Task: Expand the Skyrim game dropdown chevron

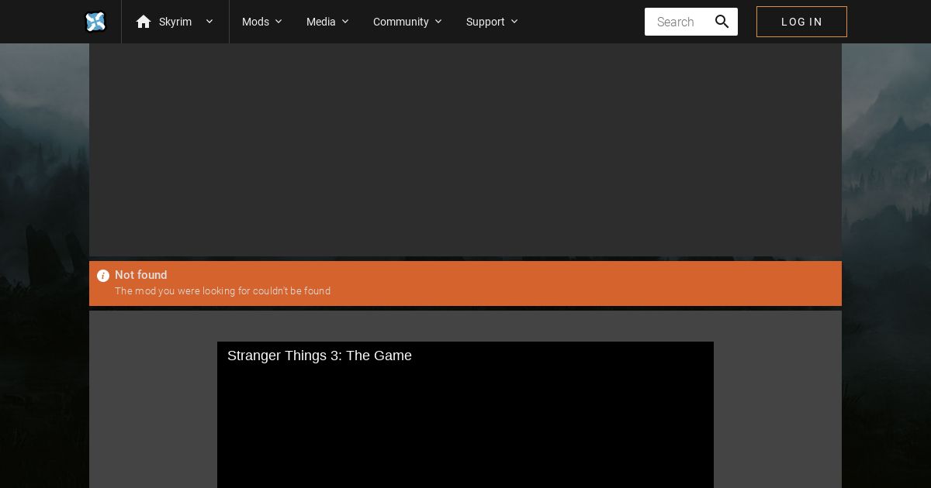Action: click(x=209, y=22)
